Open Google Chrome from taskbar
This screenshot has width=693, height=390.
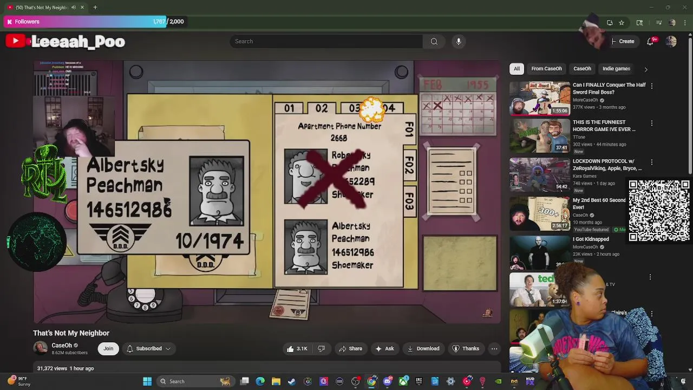coord(371,381)
